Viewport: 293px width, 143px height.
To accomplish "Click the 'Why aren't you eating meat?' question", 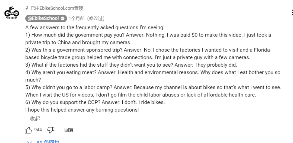I will pyautogui.click(x=64, y=72).
